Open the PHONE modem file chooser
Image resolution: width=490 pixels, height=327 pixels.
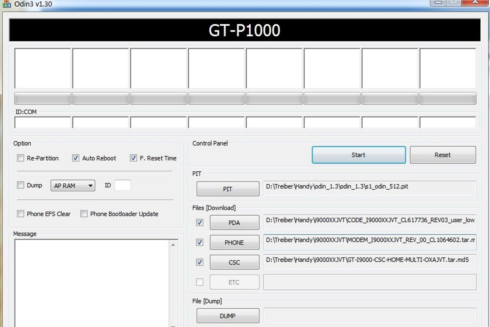click(x=234, y=242)
